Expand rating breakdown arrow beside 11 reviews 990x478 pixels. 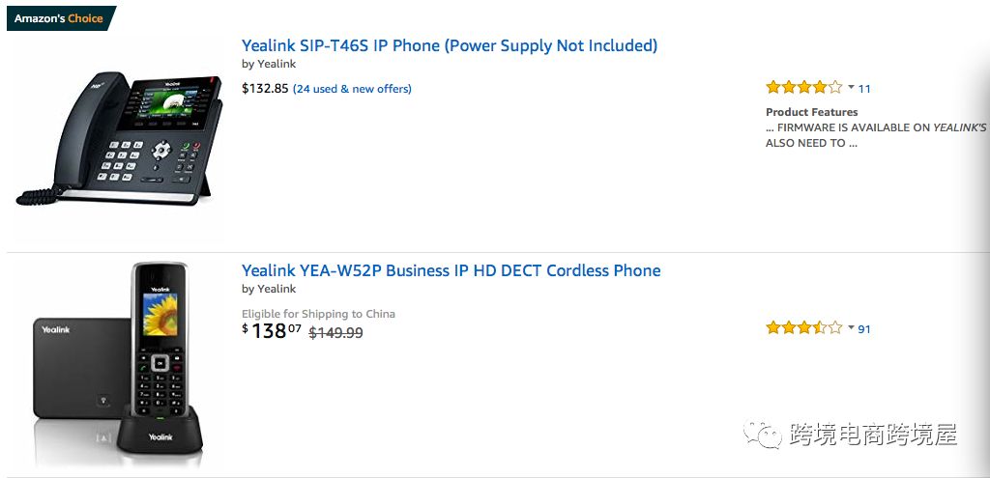[851, 87]
